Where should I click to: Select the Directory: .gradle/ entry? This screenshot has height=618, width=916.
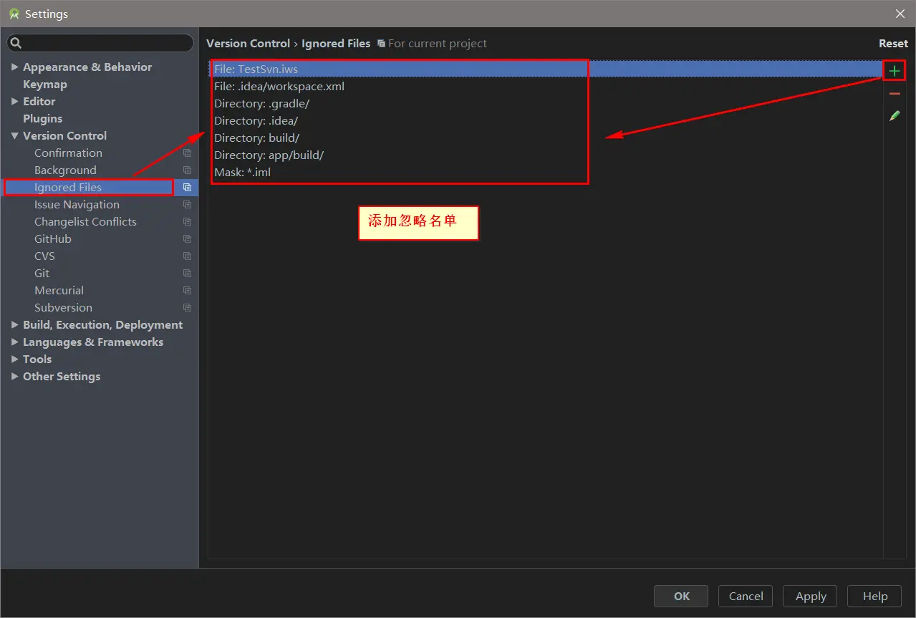click(546, 104)
